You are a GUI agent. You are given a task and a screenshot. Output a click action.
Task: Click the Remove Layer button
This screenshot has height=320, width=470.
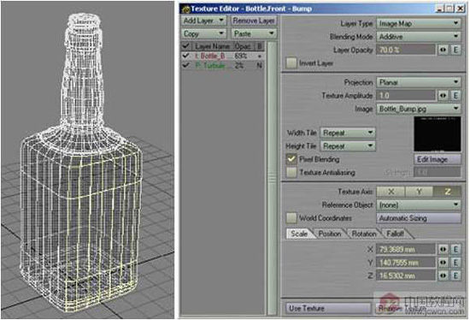point(254,21)
